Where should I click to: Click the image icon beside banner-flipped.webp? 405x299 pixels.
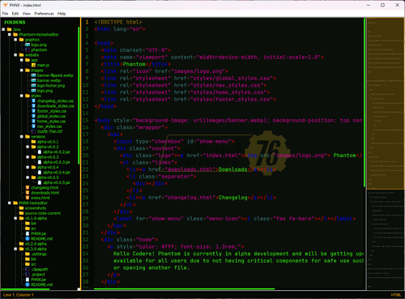(x=33, y=75)
